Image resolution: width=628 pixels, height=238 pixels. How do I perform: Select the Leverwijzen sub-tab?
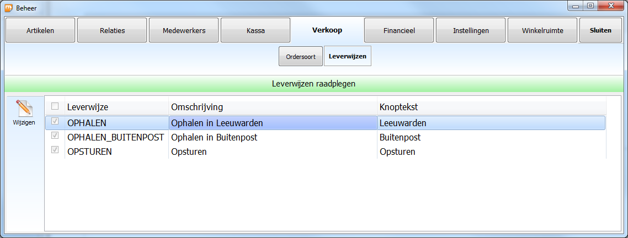[347, 56]
